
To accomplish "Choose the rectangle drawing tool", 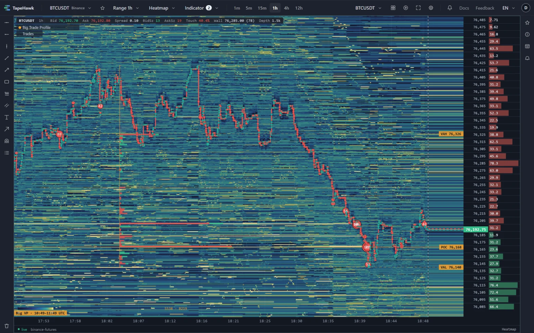I will tap(7, 82).
